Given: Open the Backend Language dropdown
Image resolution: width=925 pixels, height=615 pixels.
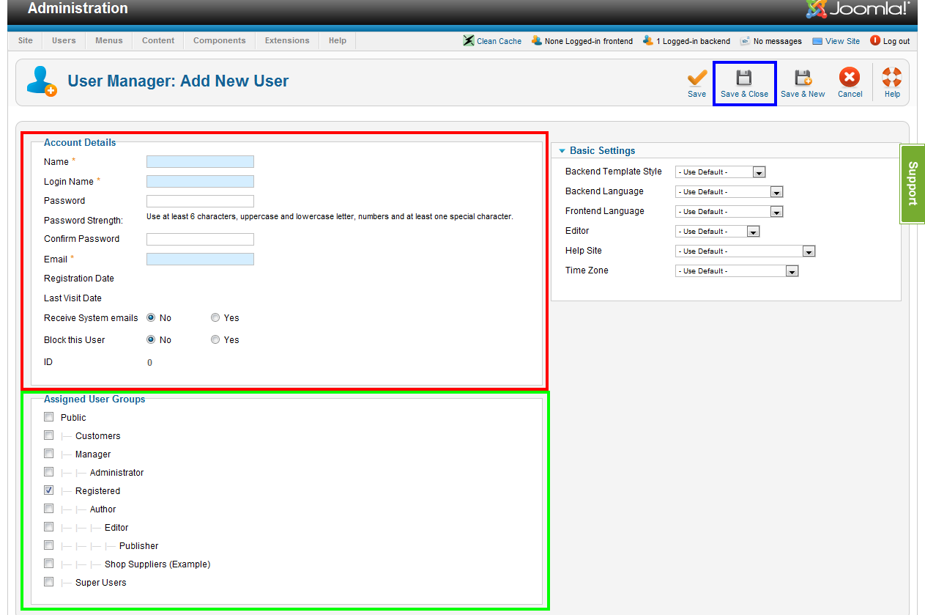Looking at the screenshot, I should [729, 192].
